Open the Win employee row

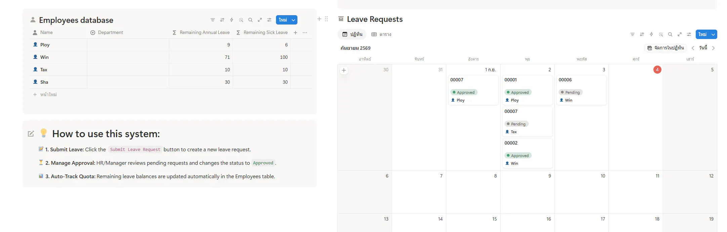click(x=44, y=57)
